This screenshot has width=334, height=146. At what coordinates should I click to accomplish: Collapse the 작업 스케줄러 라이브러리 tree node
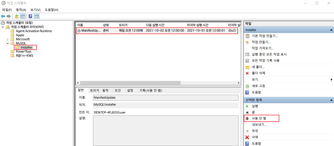tap(3, 27)
